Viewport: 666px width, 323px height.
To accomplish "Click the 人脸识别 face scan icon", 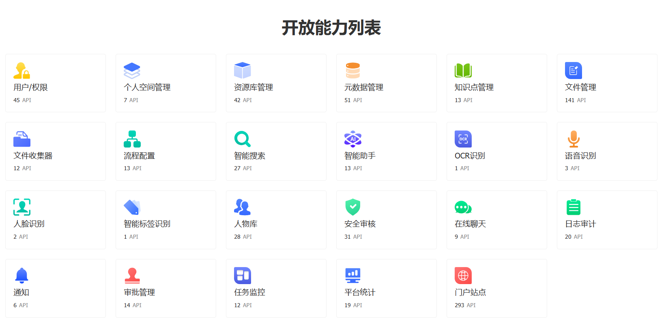I will pos(22,207).
